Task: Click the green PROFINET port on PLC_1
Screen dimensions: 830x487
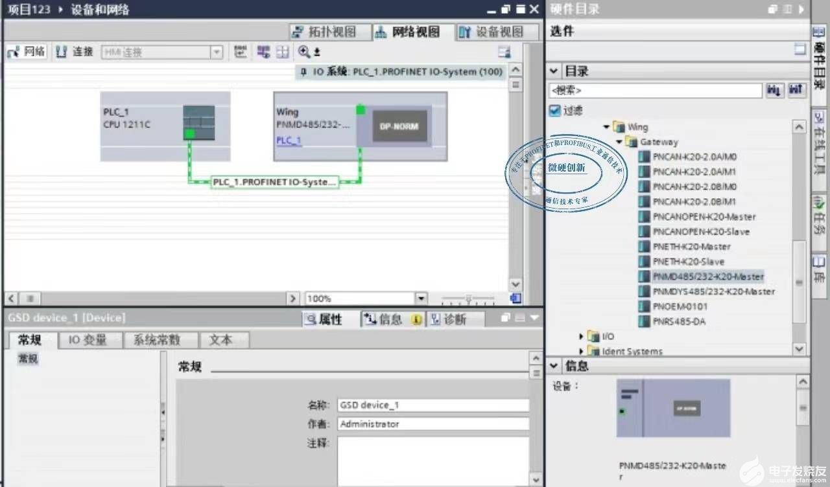Action: point(189,134)
